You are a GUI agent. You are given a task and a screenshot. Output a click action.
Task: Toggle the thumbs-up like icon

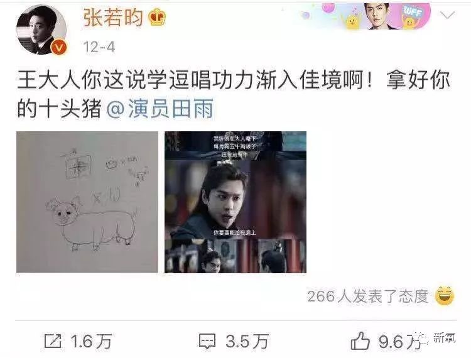(x=360, y=341)
